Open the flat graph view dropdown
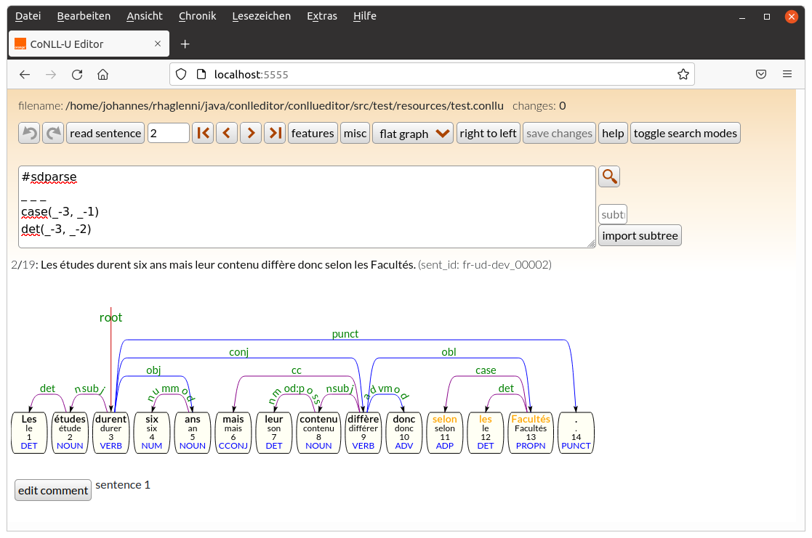This screenshot has height=538, width=812. [413, 134]
